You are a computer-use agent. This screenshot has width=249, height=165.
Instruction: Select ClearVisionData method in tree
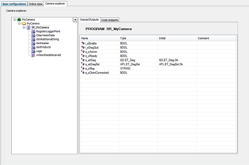coord(45,36)
